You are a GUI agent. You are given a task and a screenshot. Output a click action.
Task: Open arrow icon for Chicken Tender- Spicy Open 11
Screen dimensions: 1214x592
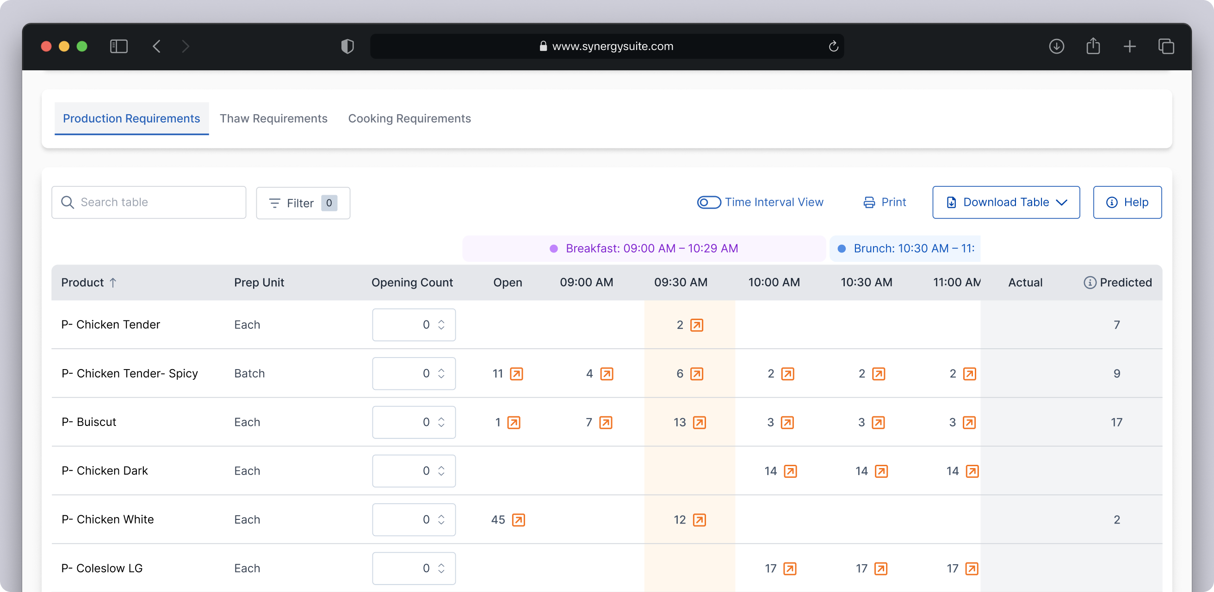(516, 374)
